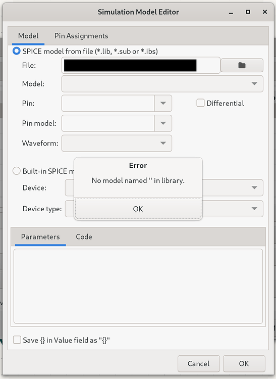This screenshot has width=276, height=379.
Task: Select the Built-in SPICE model radio button
Action: click(17, 171)
